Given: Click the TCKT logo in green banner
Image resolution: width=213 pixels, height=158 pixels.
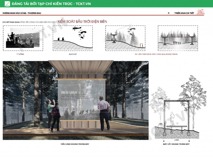Looking at the screenshot, I should pyautogui.click(x=7, y=4).
